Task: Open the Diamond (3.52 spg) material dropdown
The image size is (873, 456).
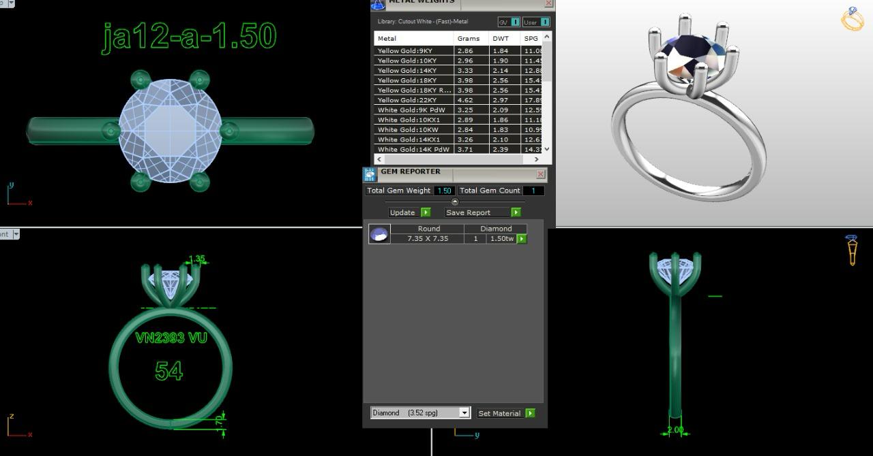Action: (421, 412)
